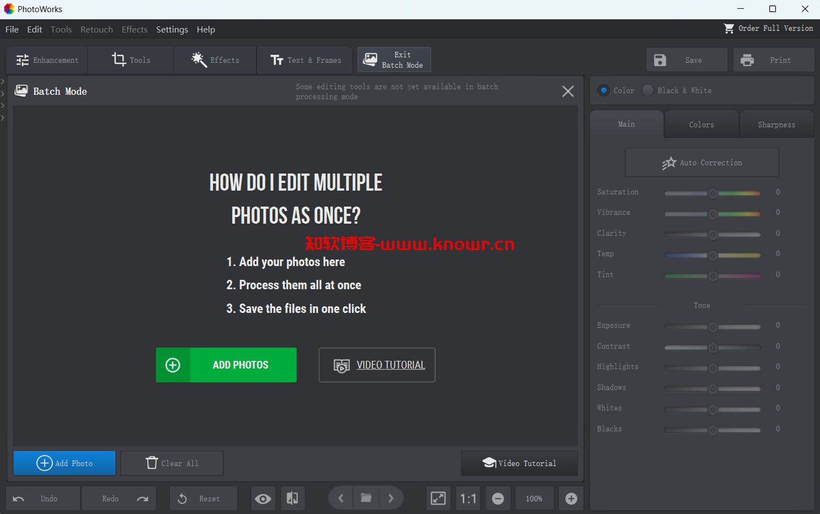Close the Batch Mode notice with X

(x=568, y=91)
